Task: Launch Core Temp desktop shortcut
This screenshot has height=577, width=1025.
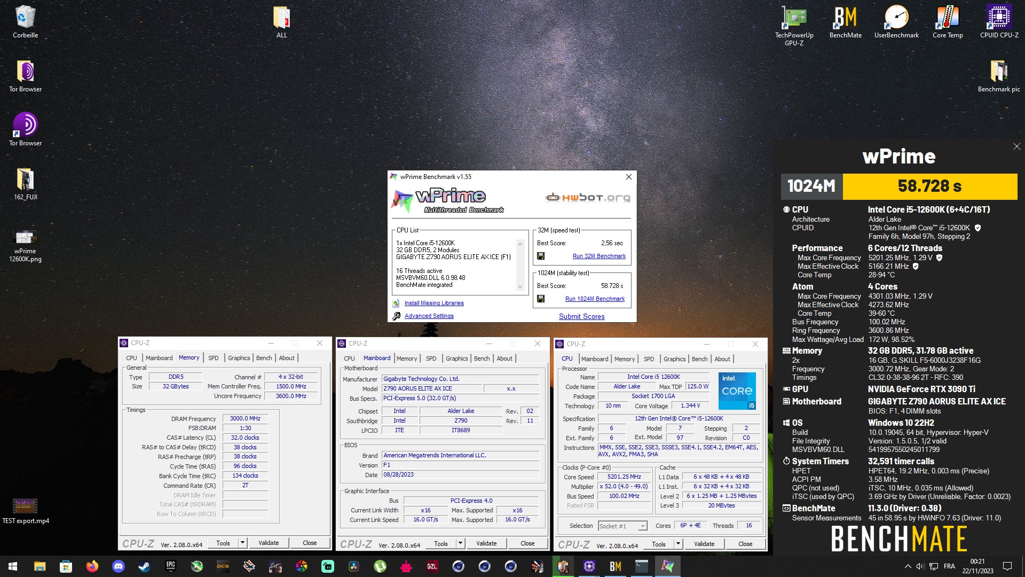Action: coord(948,22)
